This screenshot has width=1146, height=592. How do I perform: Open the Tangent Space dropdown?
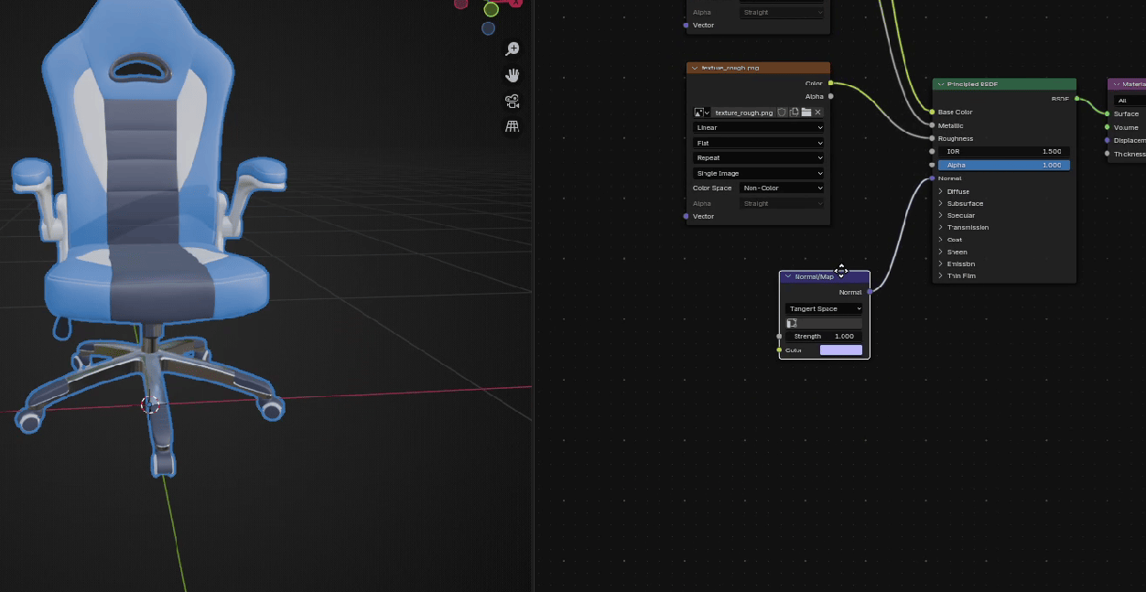[824, 309]
